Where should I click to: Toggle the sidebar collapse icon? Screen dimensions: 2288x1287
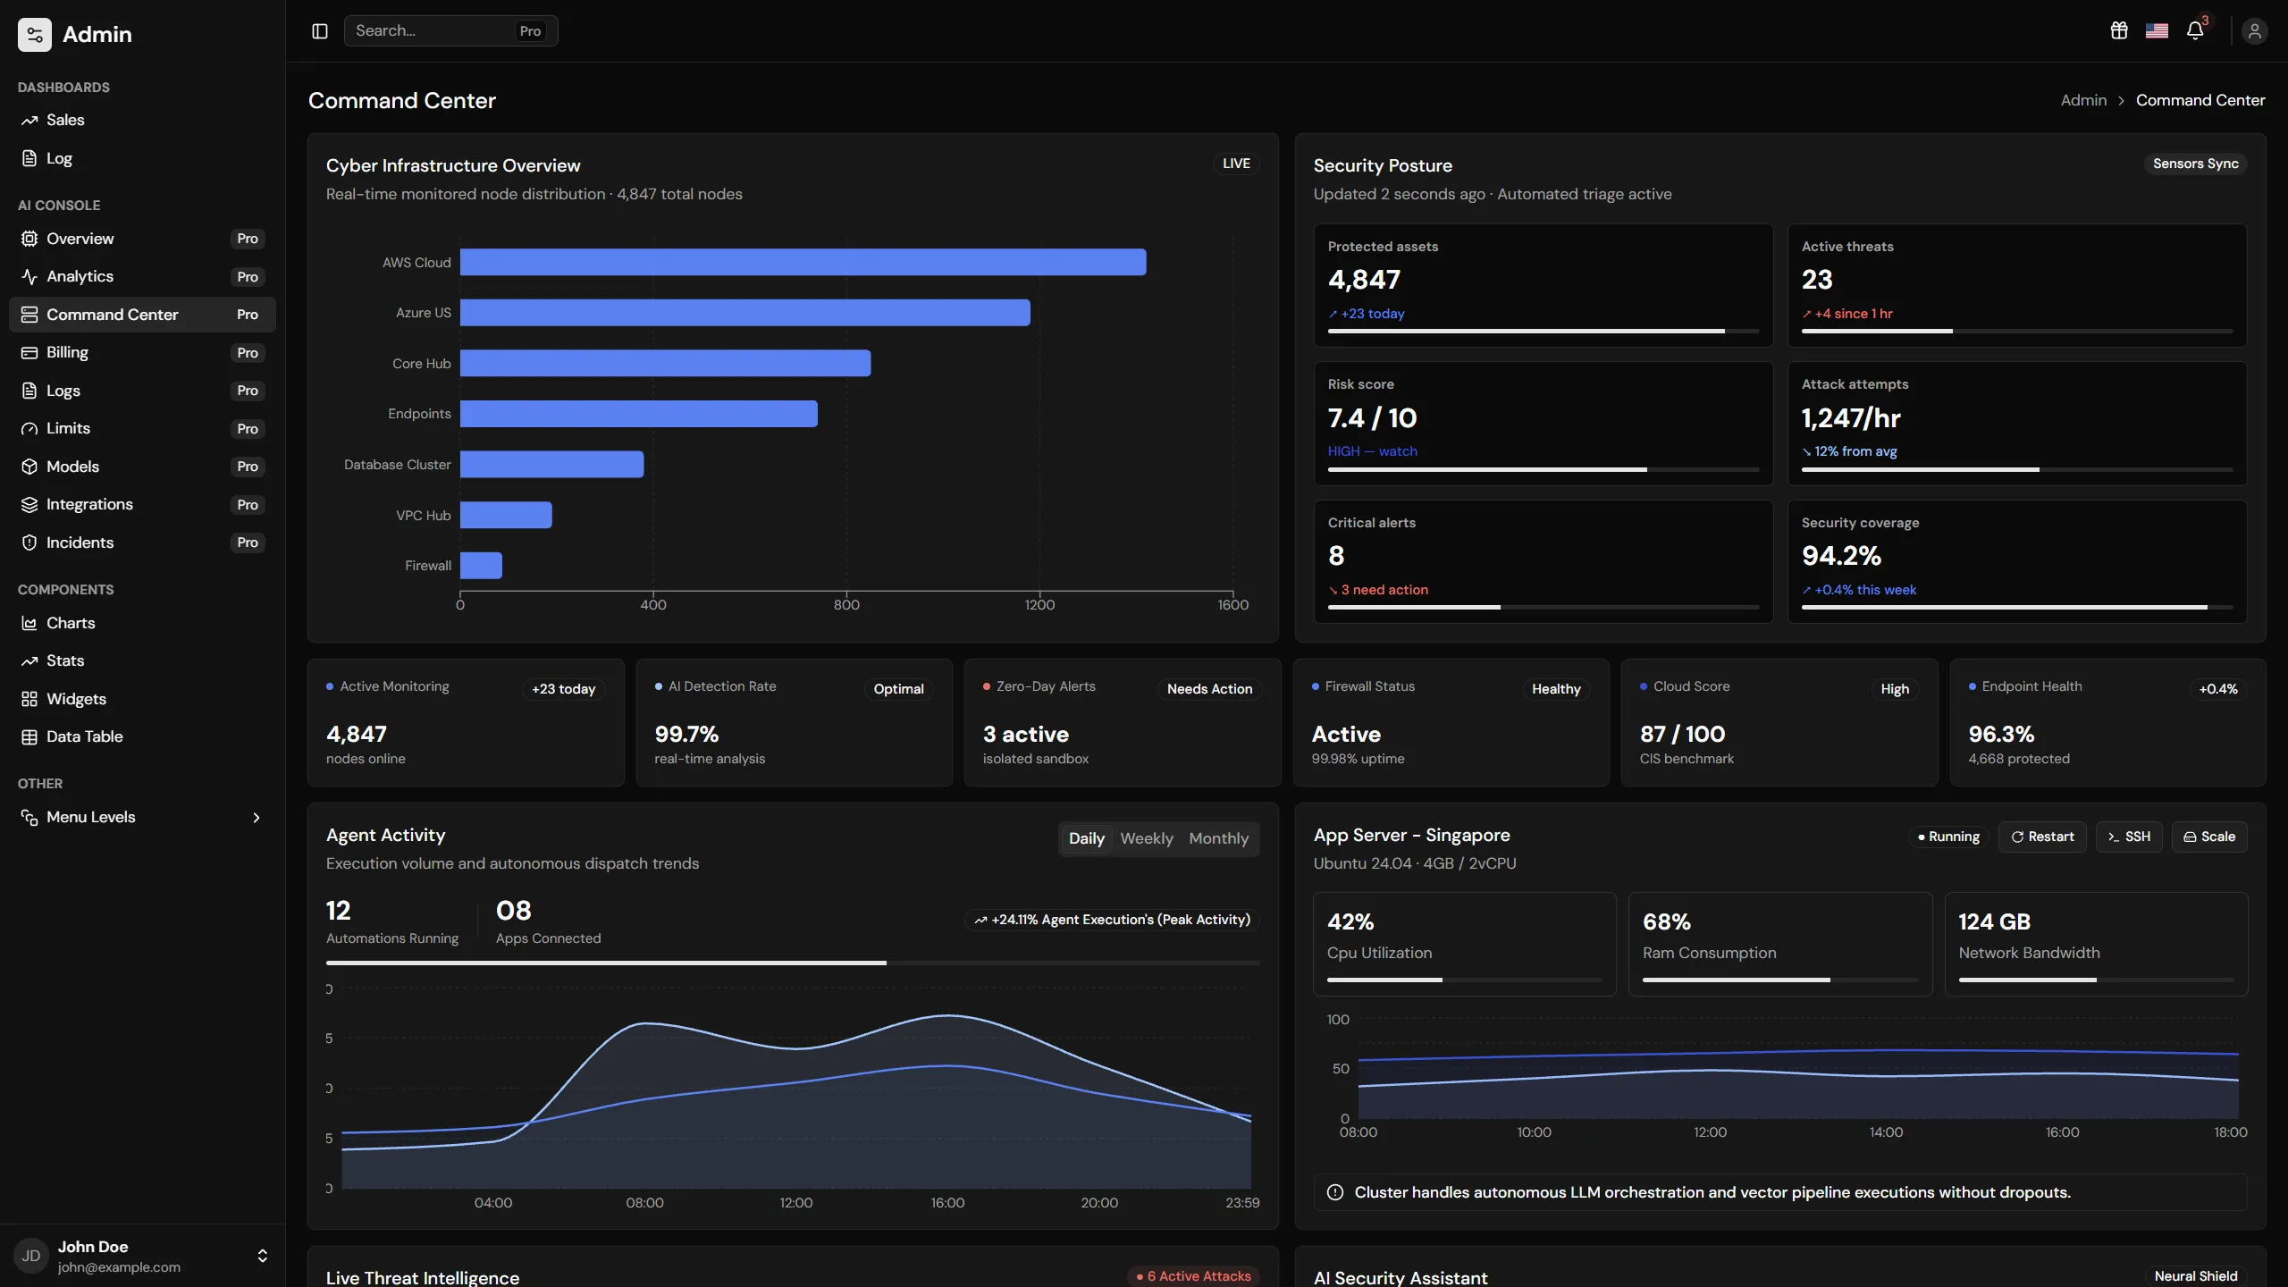[320, 31]
